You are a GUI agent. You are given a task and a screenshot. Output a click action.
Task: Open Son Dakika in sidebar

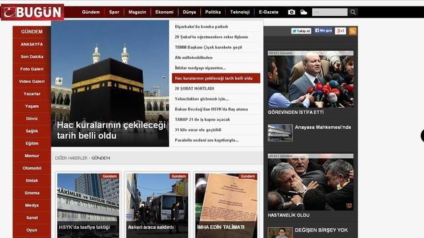click(32, 57)
